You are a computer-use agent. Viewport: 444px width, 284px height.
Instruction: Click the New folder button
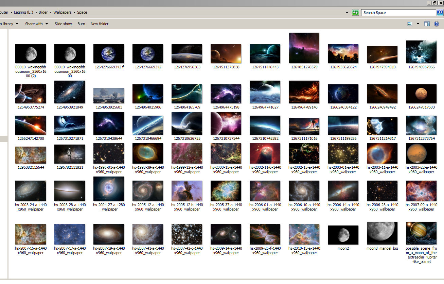[100, 24]
